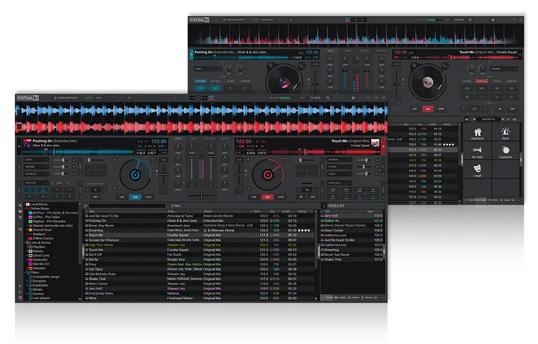The image size is (538, 344).
Task: Toggle play/pause on the right red deck
Action: [x=267, y=197]
